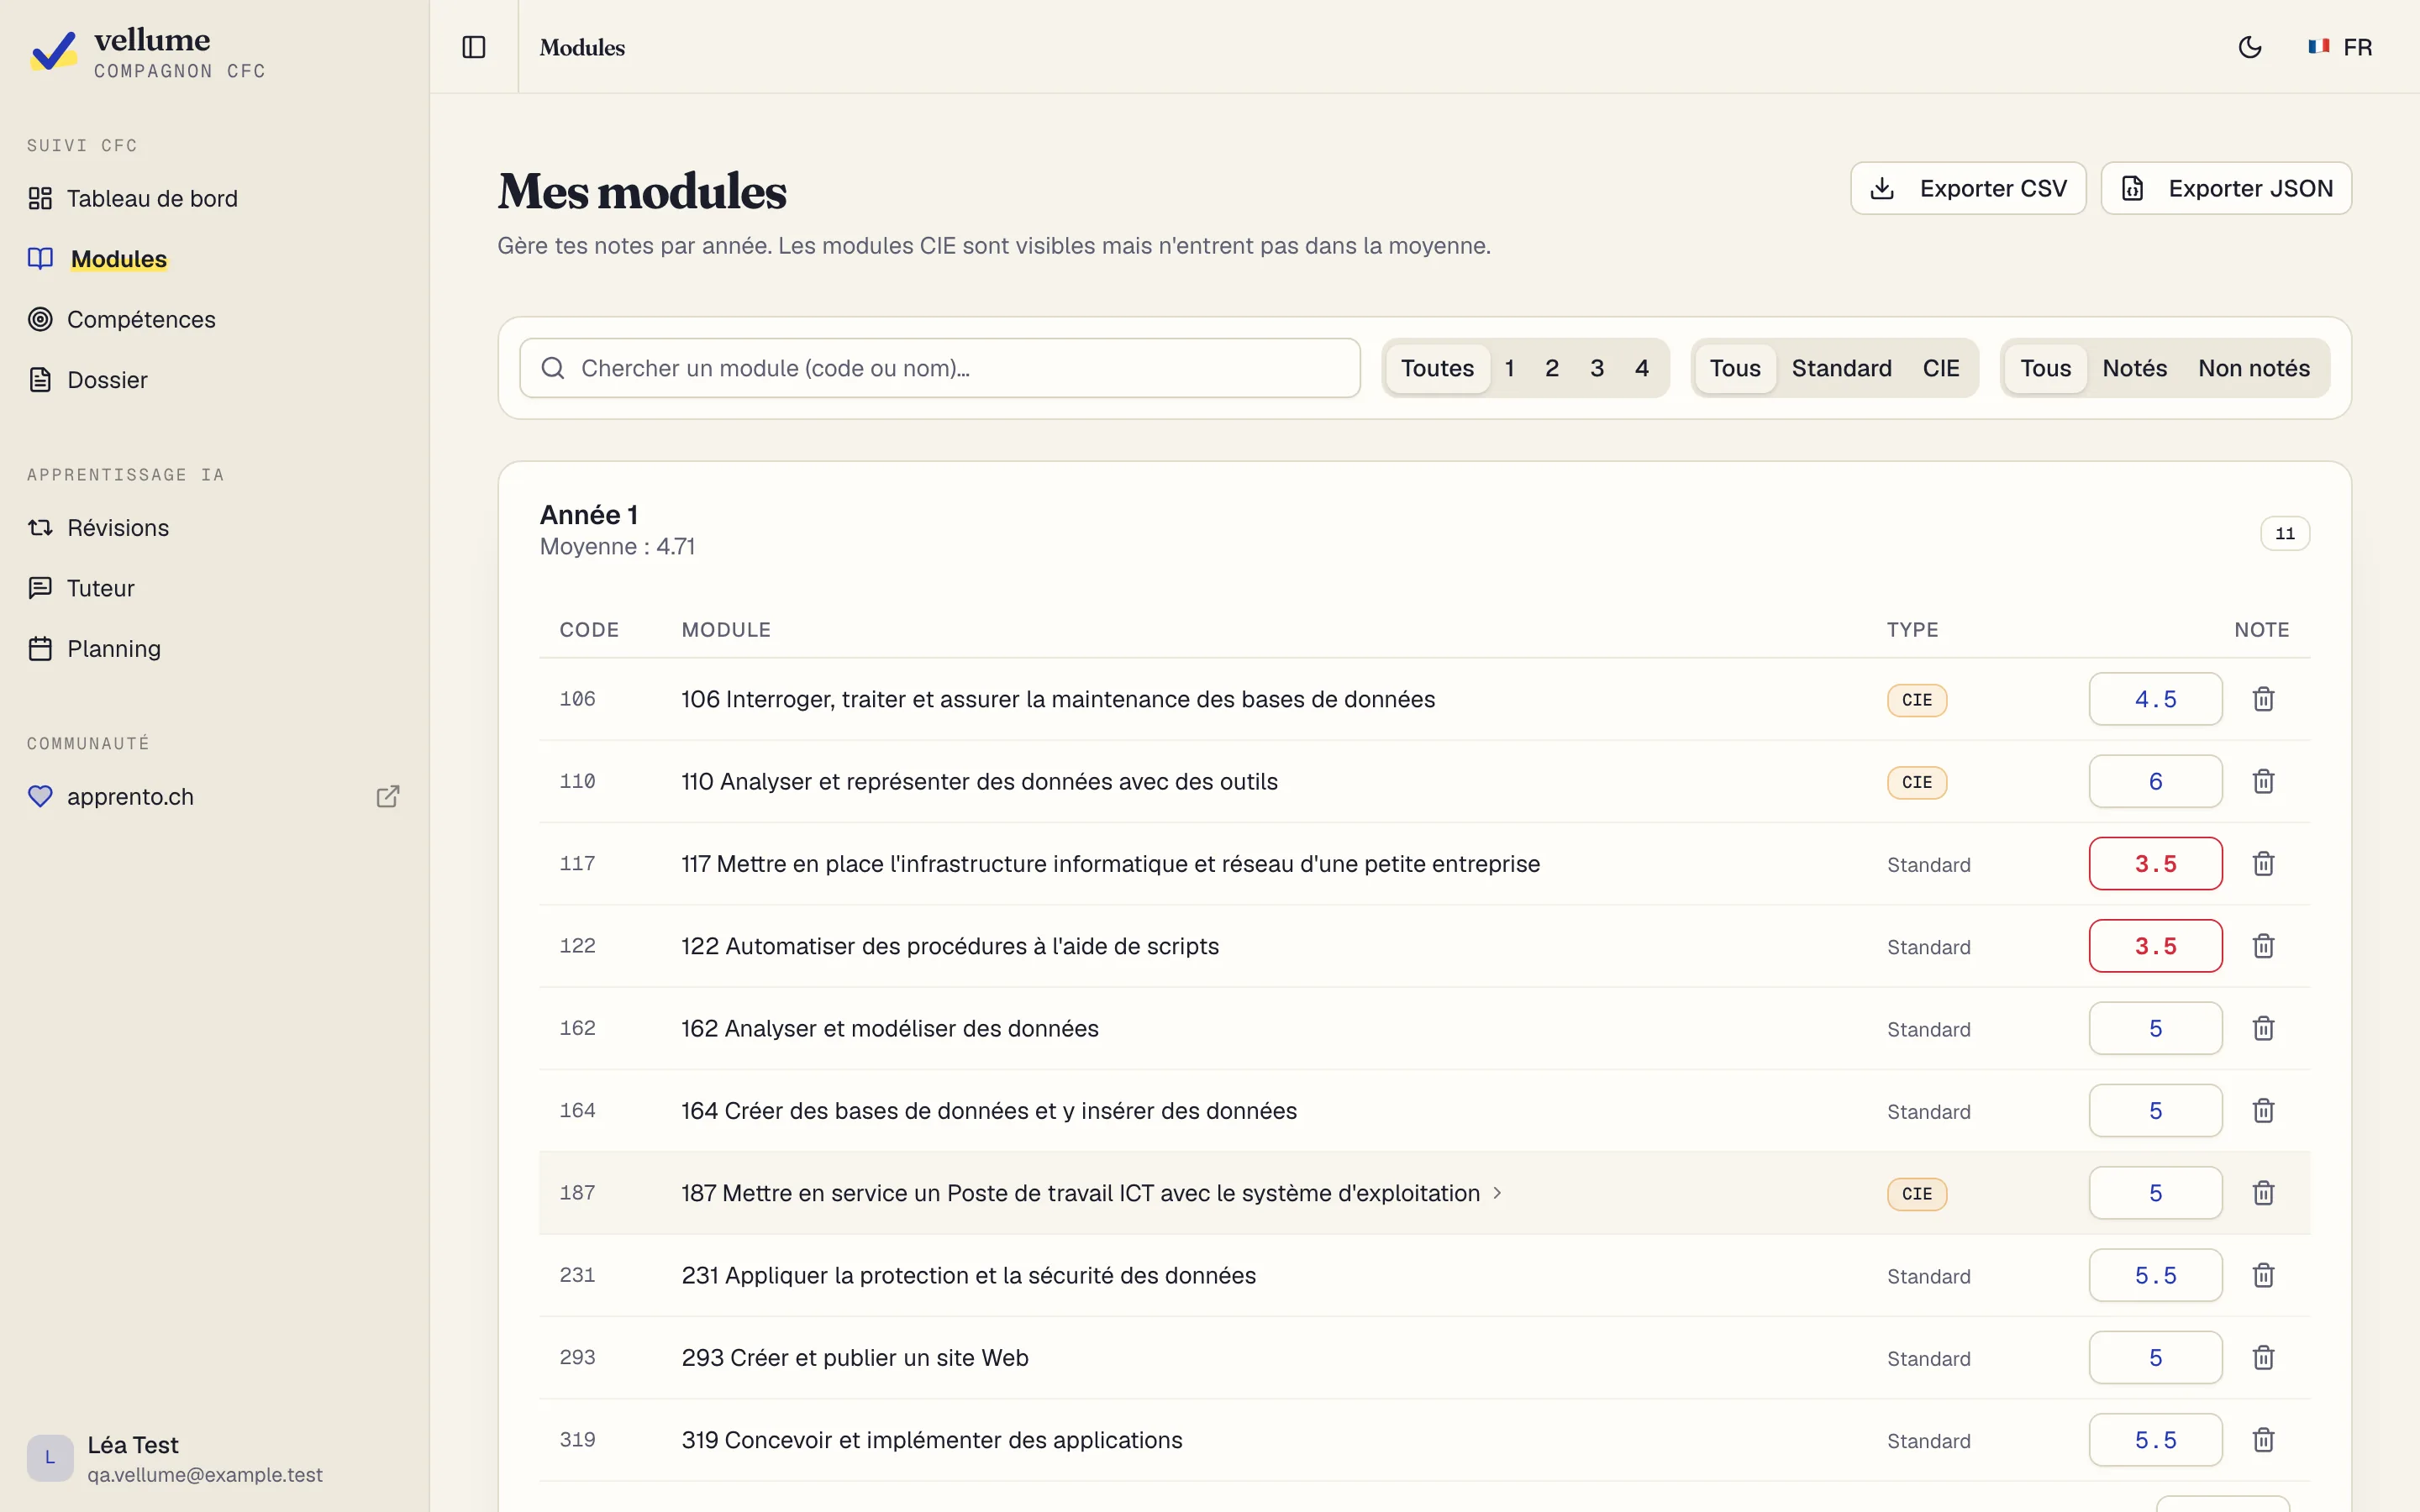2420x1512 pixels.
Task: Focus the module search field
Action: click(940, 368)
